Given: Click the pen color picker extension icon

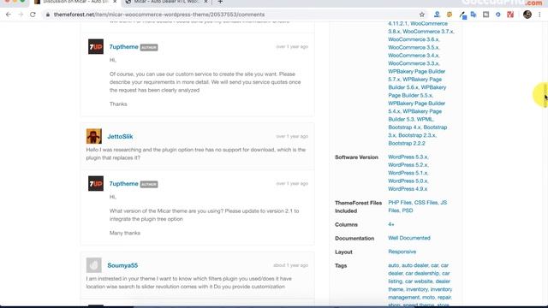Looking at the screenshot, I should pyautogui.click(x=462, y=15).
